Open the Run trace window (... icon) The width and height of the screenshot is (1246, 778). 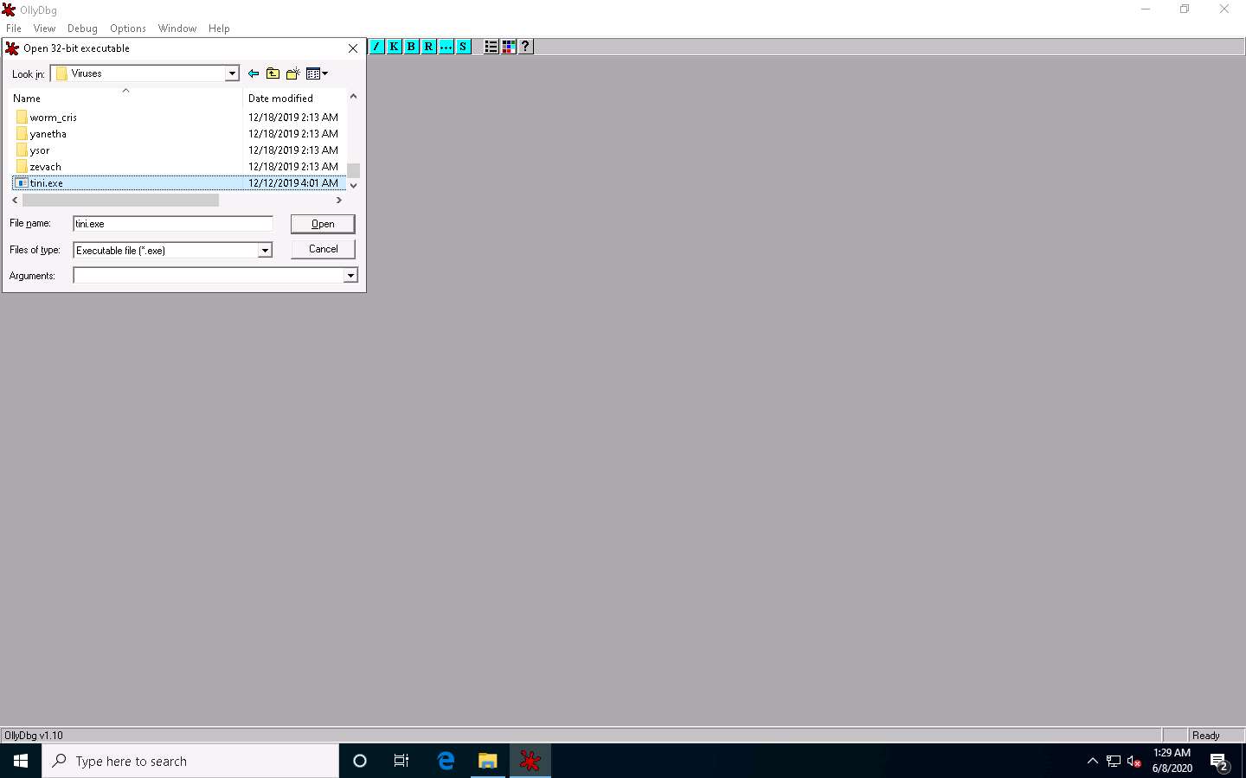(446, 47)
